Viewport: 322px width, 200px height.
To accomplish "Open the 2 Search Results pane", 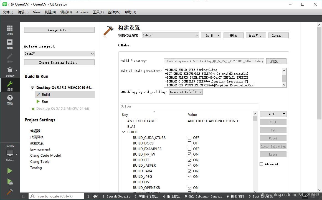I will (116, 196).
